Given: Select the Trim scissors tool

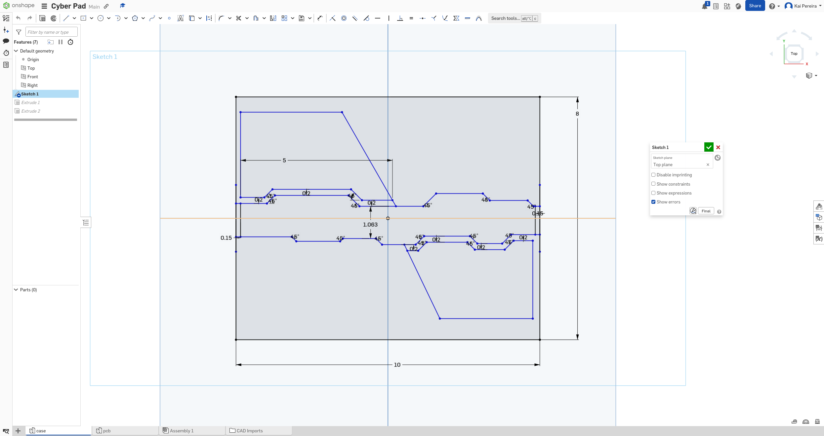Looking at the screenshot, I should (238, 18).
